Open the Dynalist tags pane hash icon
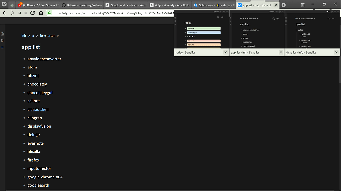The height and width of the screenshot is (191, 341). point(2,47)
